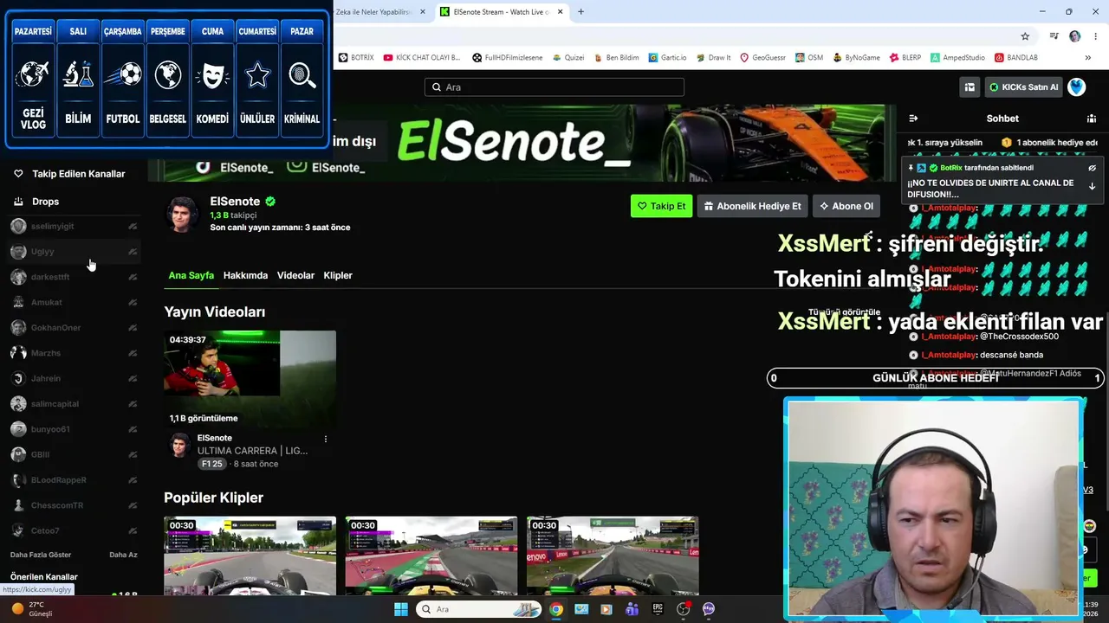Open Microsoft Teams from the taskbar
The width and height of the screenshot is (1109, 623).
tap(632, 609)
